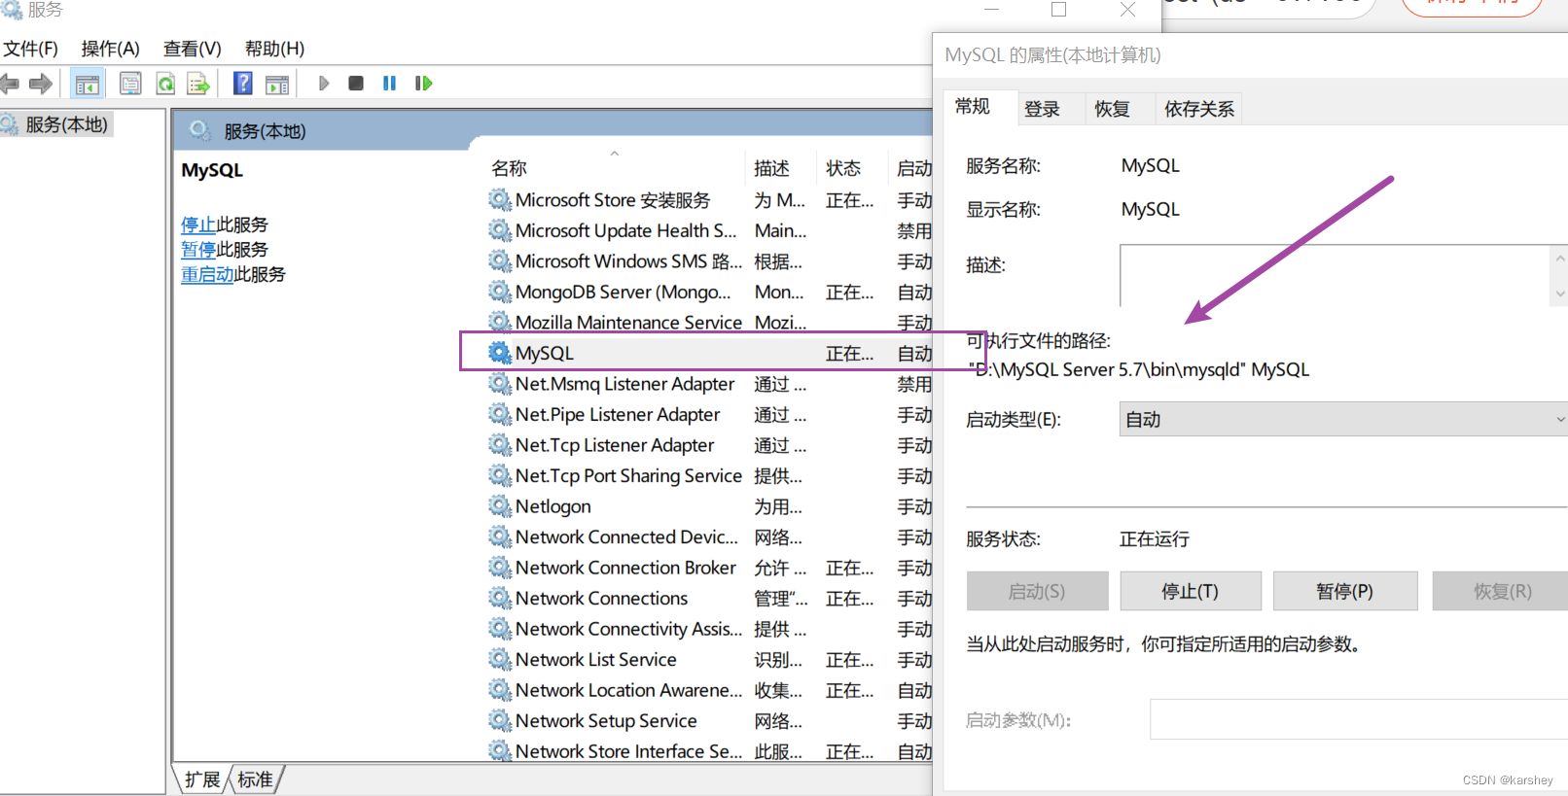Select the Network Location Awareness row

[x=710, y=690]
